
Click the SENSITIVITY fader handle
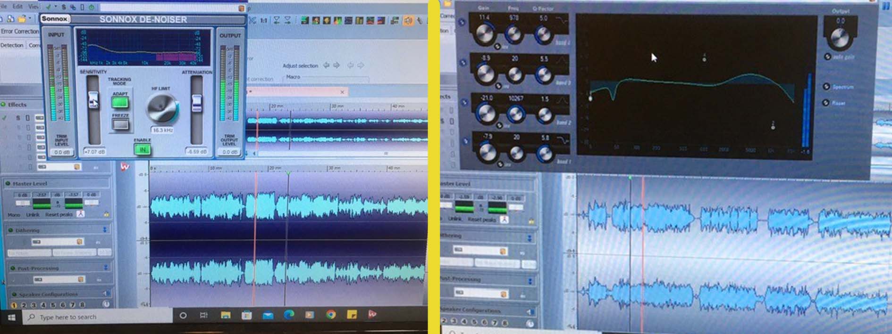coord(93,100)
